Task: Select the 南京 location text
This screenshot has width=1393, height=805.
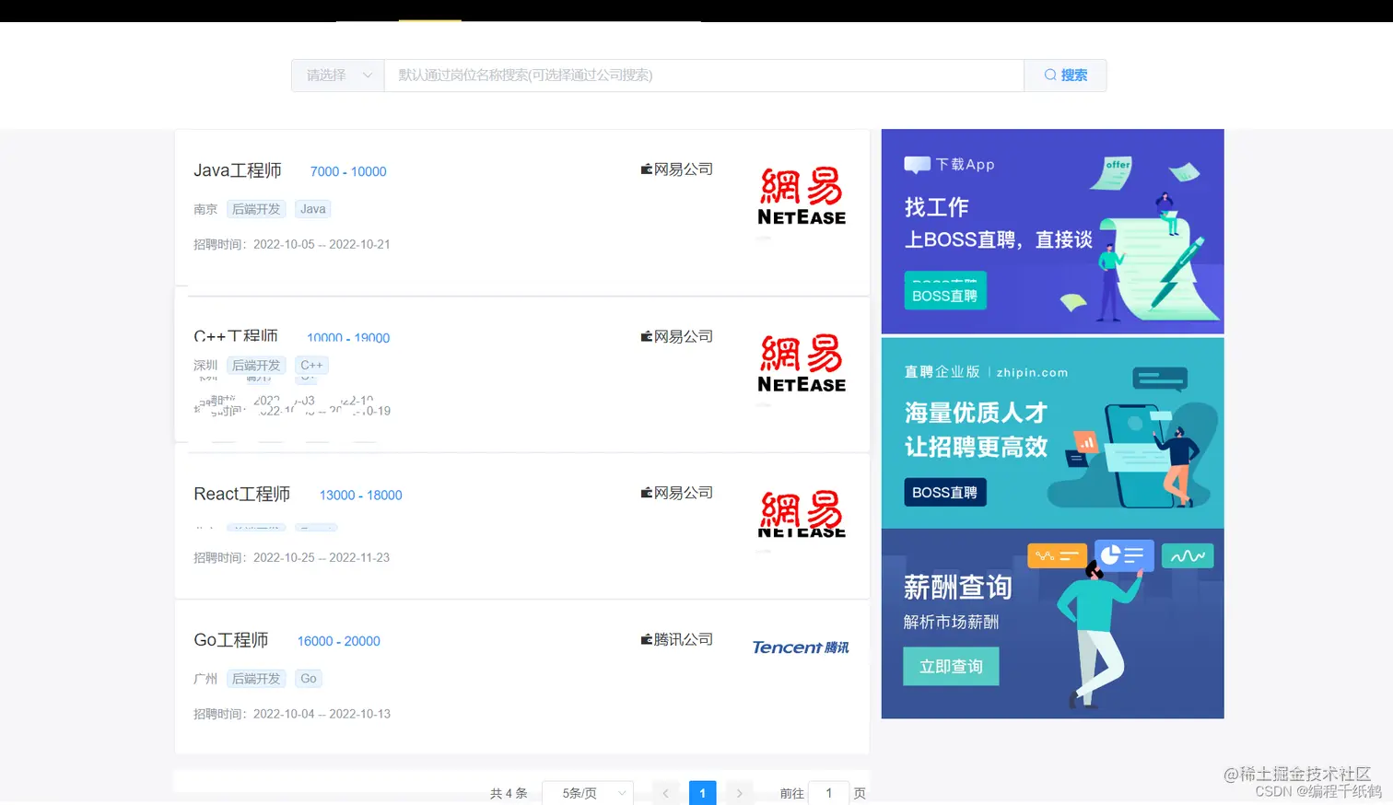Action: click(205, 209)
